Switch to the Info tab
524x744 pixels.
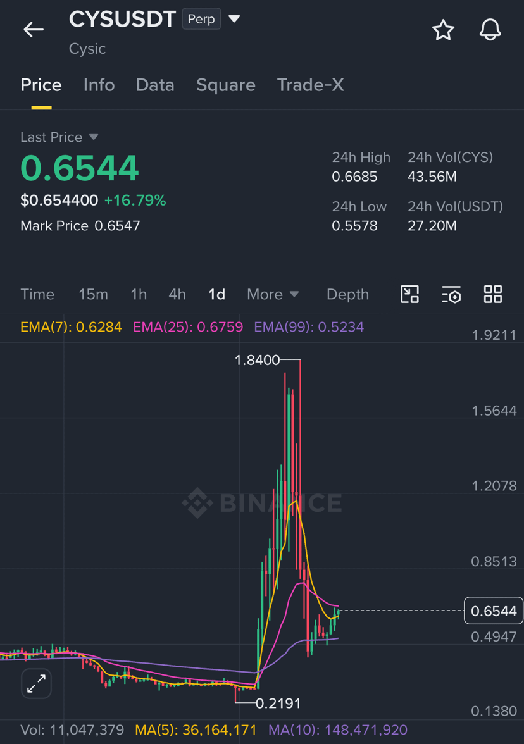click(99, 85)
